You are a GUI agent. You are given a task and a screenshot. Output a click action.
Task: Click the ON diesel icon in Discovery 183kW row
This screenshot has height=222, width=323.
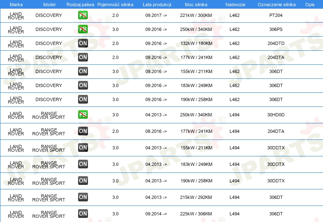(x=83, y=85)
